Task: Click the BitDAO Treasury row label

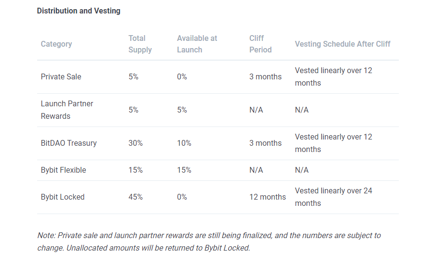Action: click(68, 143)
